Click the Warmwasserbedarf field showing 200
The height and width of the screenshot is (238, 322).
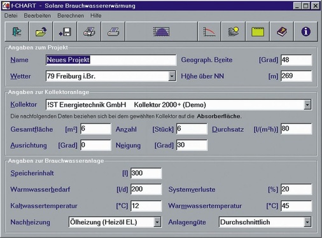[x=146, y=190]
